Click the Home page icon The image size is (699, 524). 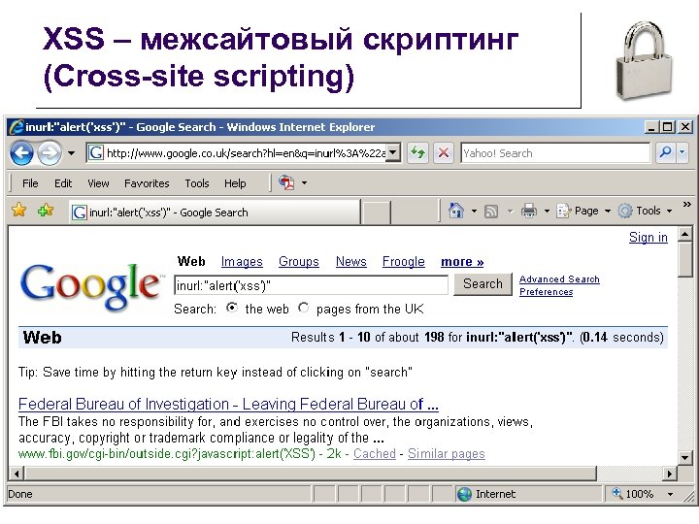click(455, 211)
